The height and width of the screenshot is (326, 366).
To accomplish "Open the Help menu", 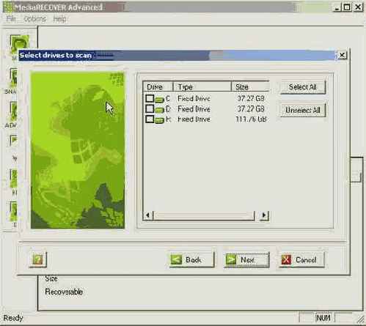I will (59, 19).
